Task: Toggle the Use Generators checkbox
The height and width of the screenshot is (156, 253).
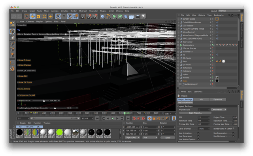Action: click(198, 136)
